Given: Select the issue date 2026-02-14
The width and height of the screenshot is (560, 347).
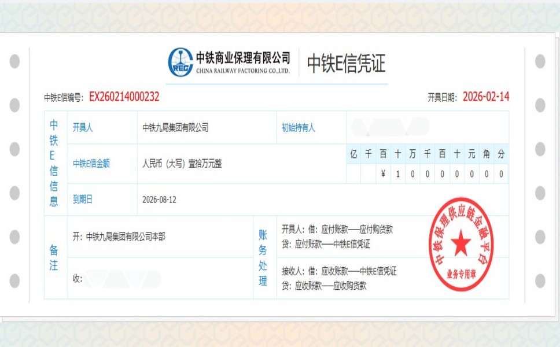Looking at the screenshot, I should coord(486,97).
